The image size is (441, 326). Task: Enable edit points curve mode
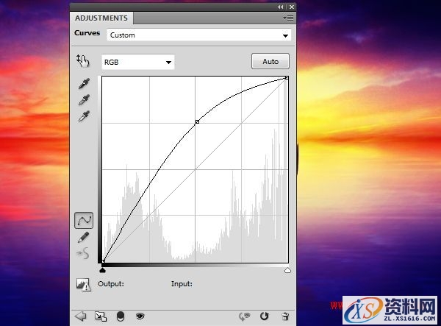pos(84,219)
